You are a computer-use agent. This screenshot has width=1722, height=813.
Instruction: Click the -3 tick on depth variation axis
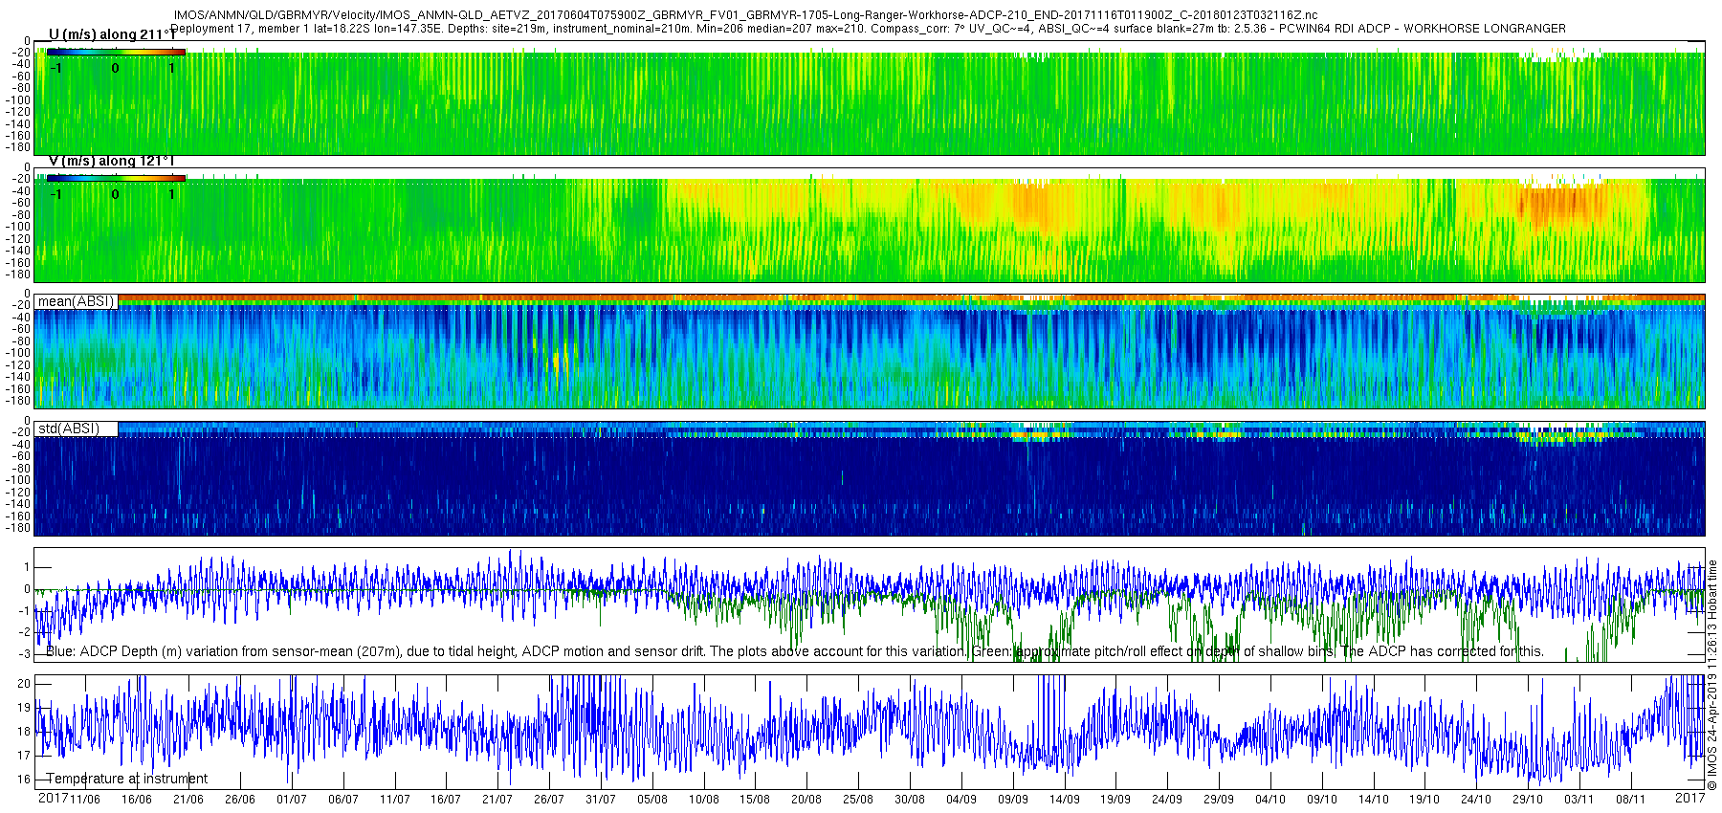point(24,654)
